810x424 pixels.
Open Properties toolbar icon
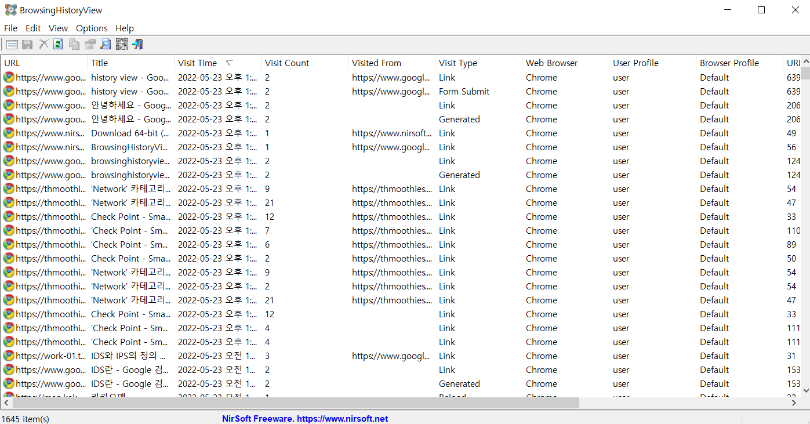[90, 44]
